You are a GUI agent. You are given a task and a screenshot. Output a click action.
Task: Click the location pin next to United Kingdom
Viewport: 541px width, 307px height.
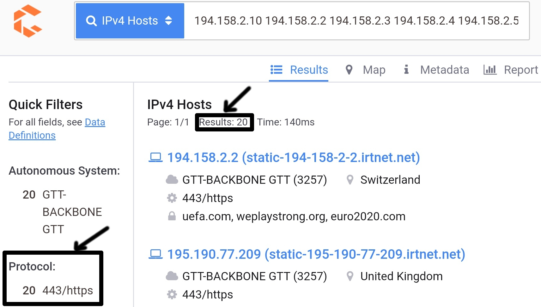coord(350,276)
